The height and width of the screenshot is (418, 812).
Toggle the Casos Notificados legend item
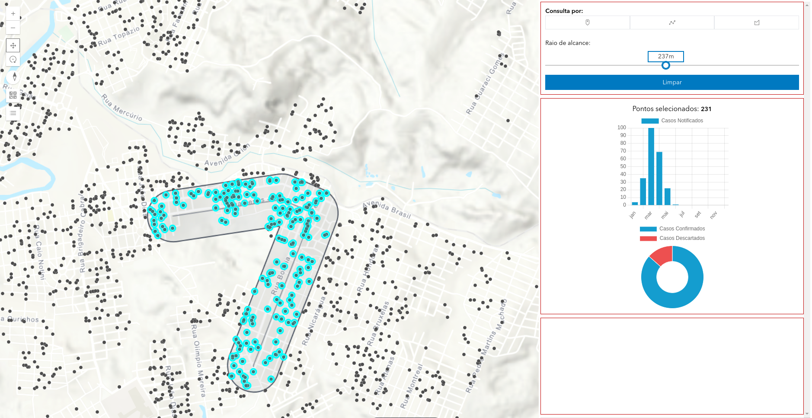point(672,121)
